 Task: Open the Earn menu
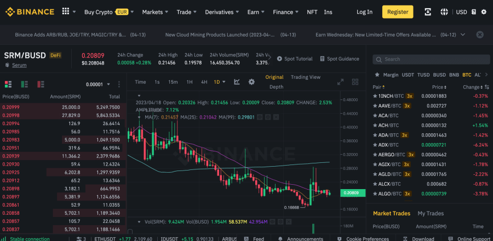[256, 12]
